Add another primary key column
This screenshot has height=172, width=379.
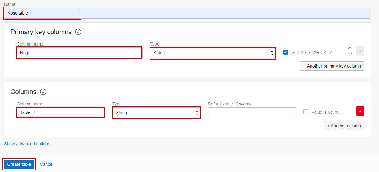332,66
